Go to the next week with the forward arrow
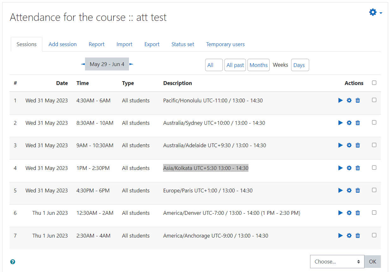This screenshot has height=272, width=391. pos(131,64)
